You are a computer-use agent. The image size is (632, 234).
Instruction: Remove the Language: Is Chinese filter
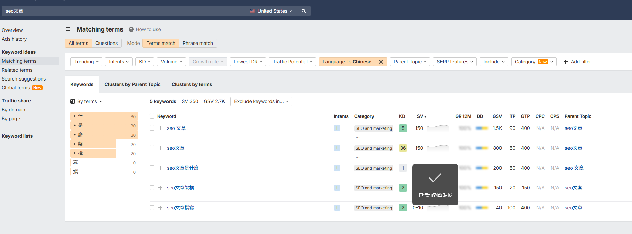click(381, 62)
